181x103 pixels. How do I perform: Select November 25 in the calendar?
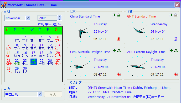42,62
